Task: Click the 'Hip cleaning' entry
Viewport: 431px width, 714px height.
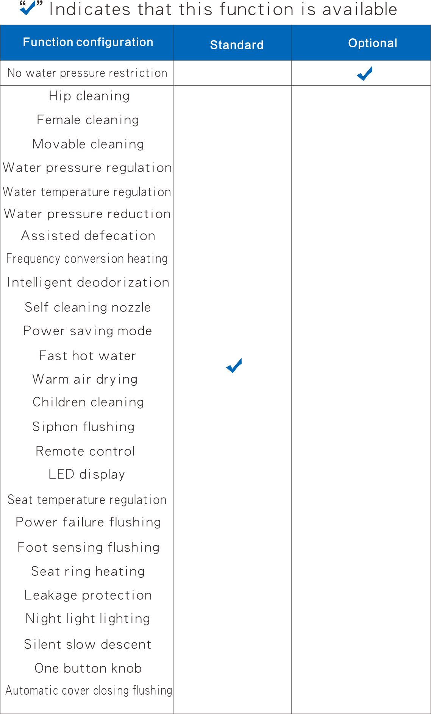Action: tap(89, 96)
